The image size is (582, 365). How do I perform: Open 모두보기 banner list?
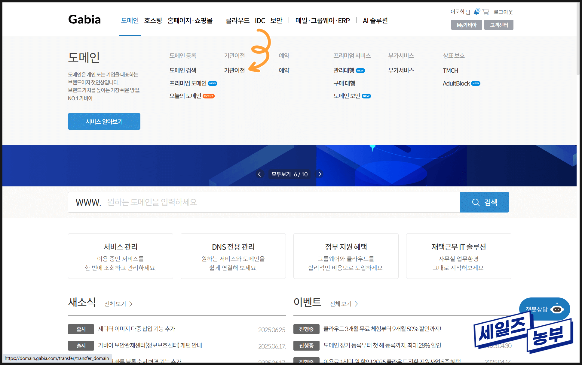[x=281, y=174]
